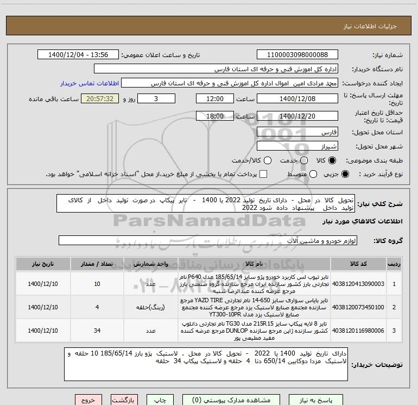
Task: Click quantity 4 in row 2
Action: 97,307
